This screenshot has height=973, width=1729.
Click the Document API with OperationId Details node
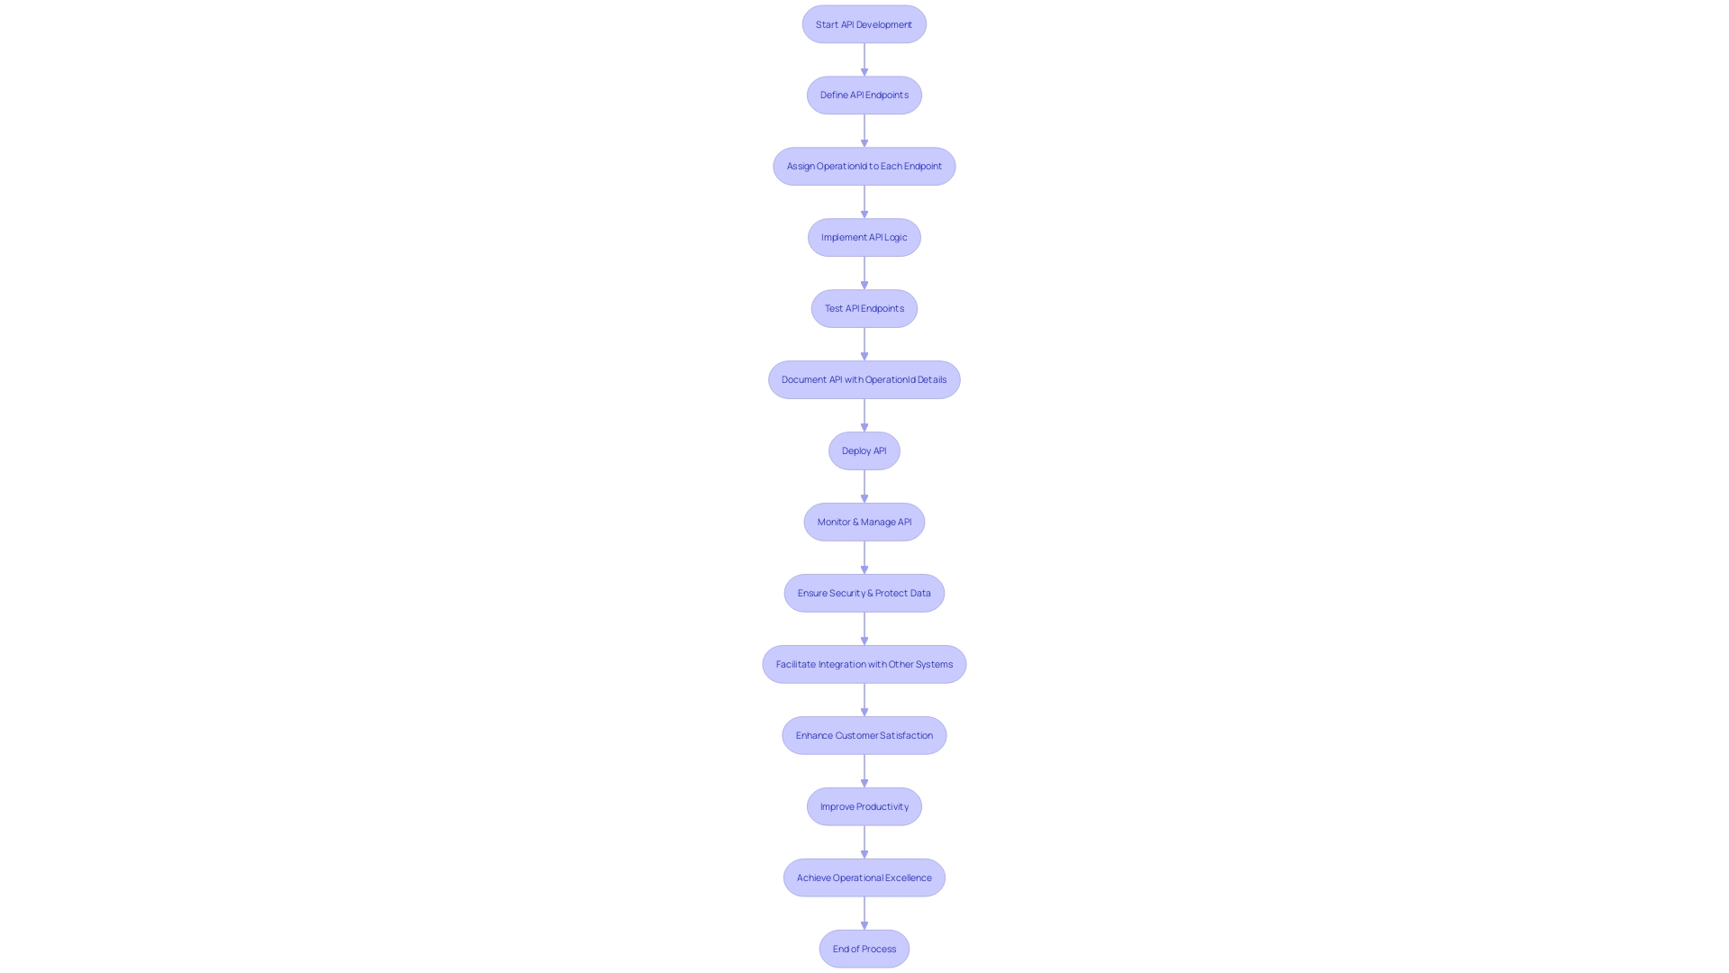tap(864, 377)
